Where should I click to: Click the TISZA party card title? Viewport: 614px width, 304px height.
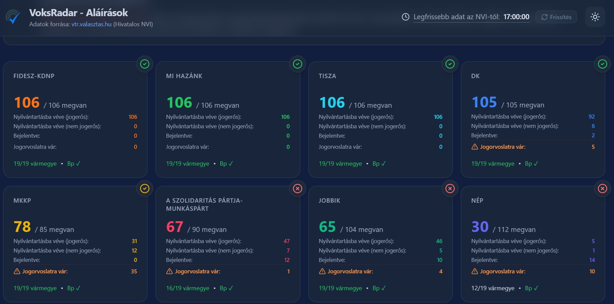(327, 76)
